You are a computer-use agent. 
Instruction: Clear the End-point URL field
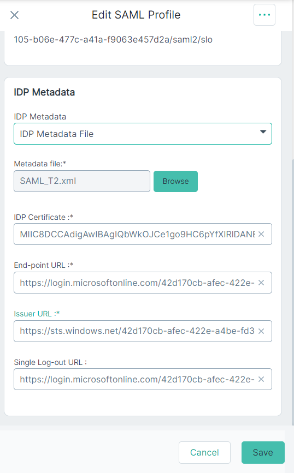point(261,283)
